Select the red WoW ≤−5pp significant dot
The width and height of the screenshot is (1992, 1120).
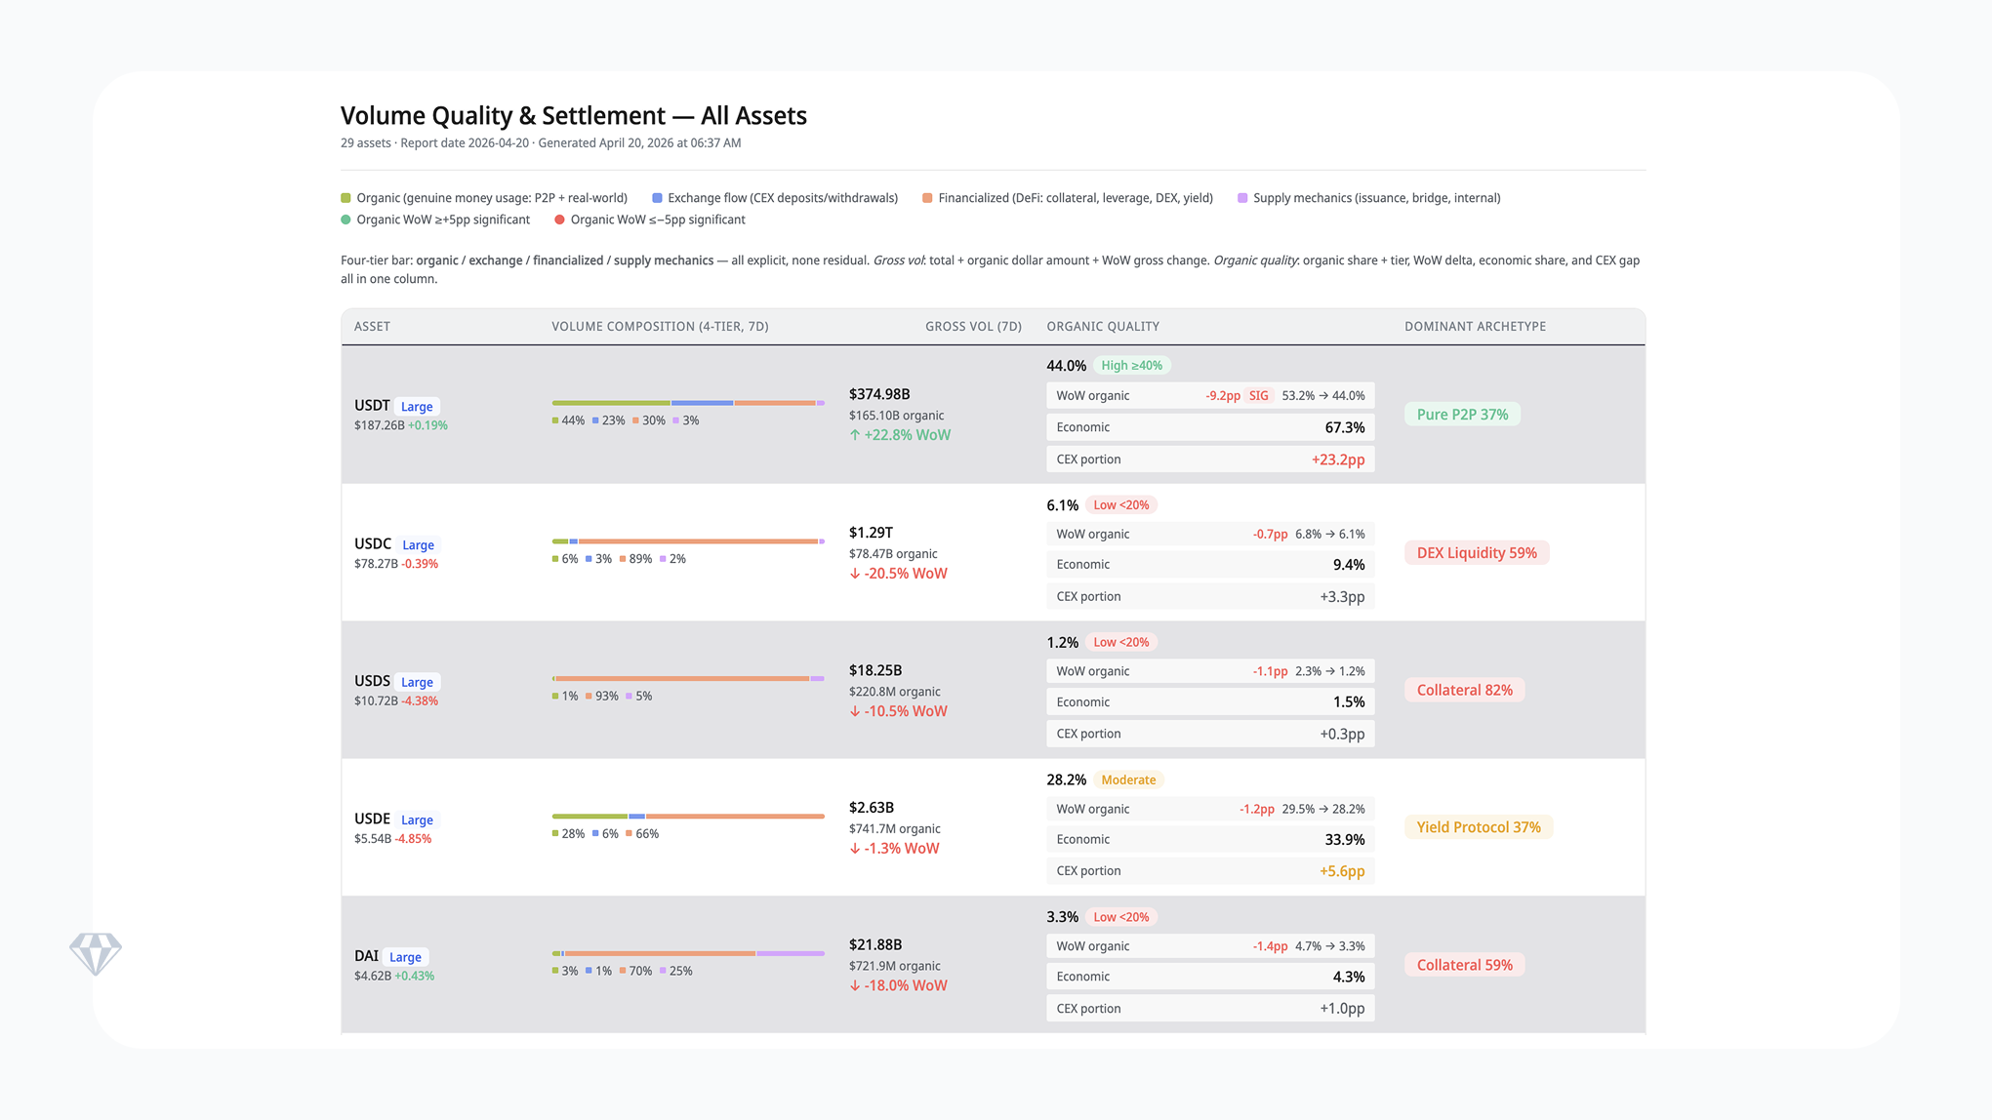(558, 220)
